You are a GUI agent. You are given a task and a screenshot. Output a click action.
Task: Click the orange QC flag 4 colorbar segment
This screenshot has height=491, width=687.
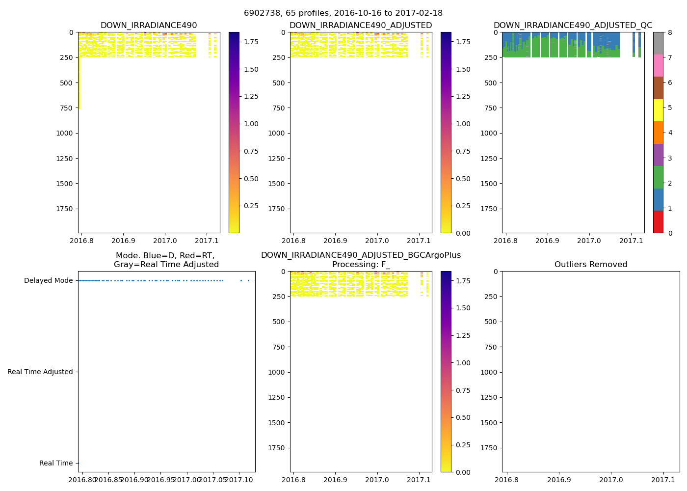658,133
